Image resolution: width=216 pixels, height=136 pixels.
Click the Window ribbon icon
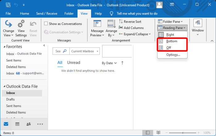point(197,23)
